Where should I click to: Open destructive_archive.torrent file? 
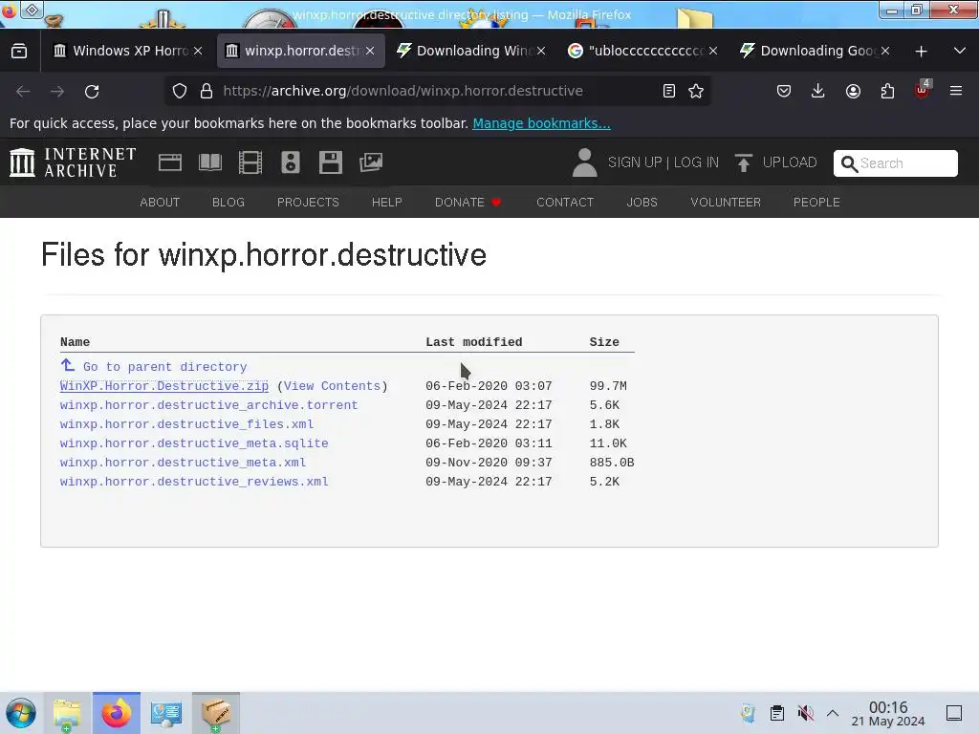click(208, 405)
